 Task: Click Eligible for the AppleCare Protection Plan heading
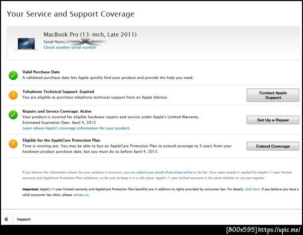[61, 140]
